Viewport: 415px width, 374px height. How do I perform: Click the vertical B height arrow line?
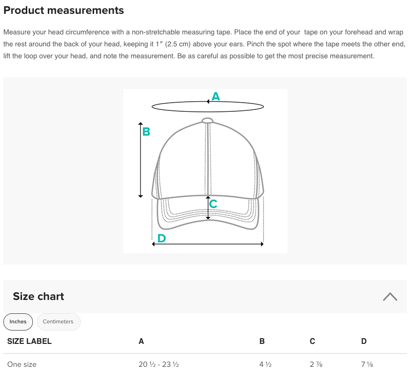(x=140, y=160)
